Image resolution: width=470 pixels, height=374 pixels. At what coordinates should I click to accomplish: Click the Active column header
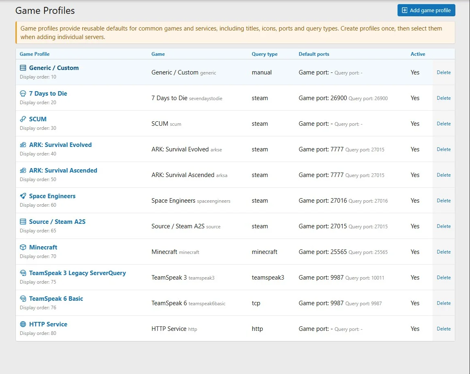coord(418,54)
